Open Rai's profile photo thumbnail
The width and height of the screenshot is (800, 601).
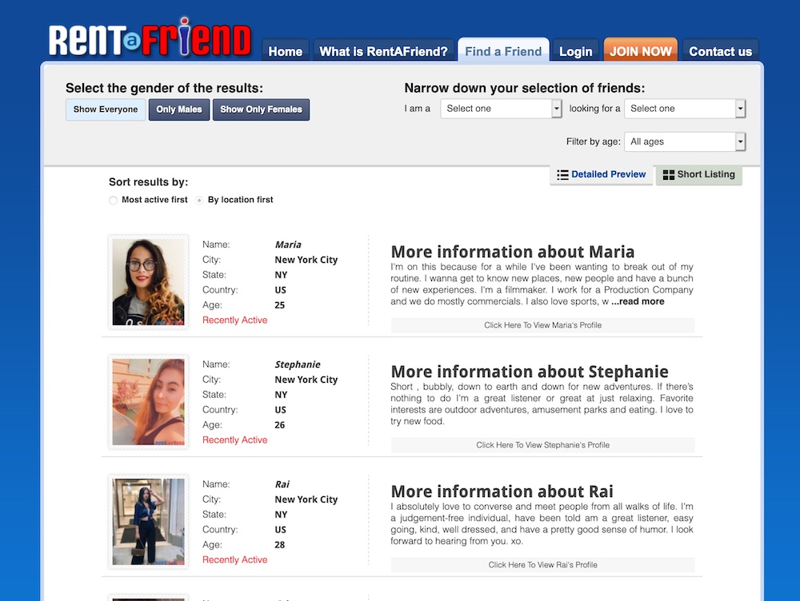tap(148, 521)
